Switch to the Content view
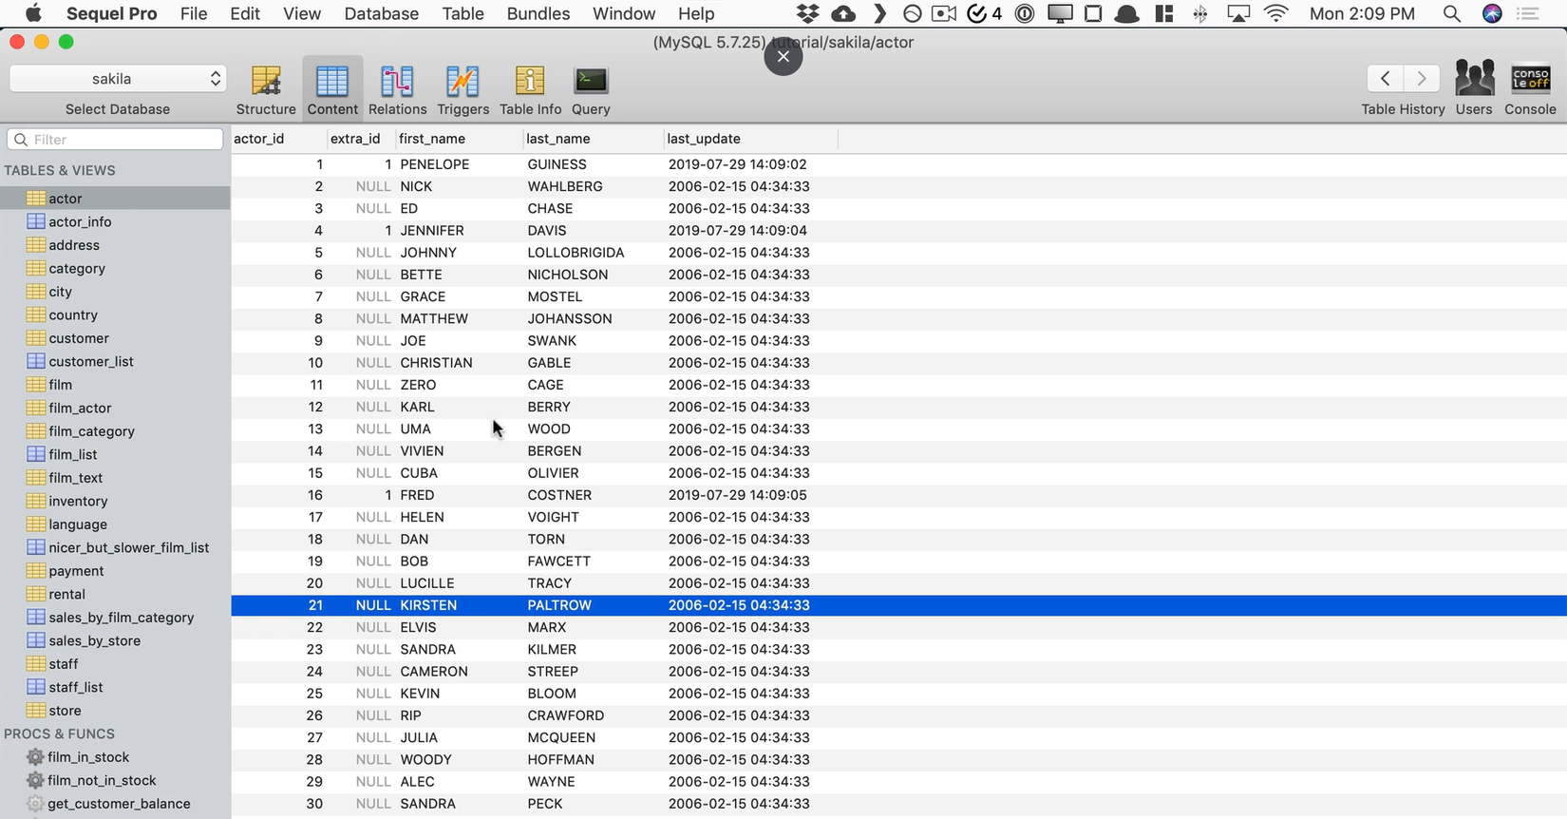This screenshot has height=819, width=1567. pos(332,90)
